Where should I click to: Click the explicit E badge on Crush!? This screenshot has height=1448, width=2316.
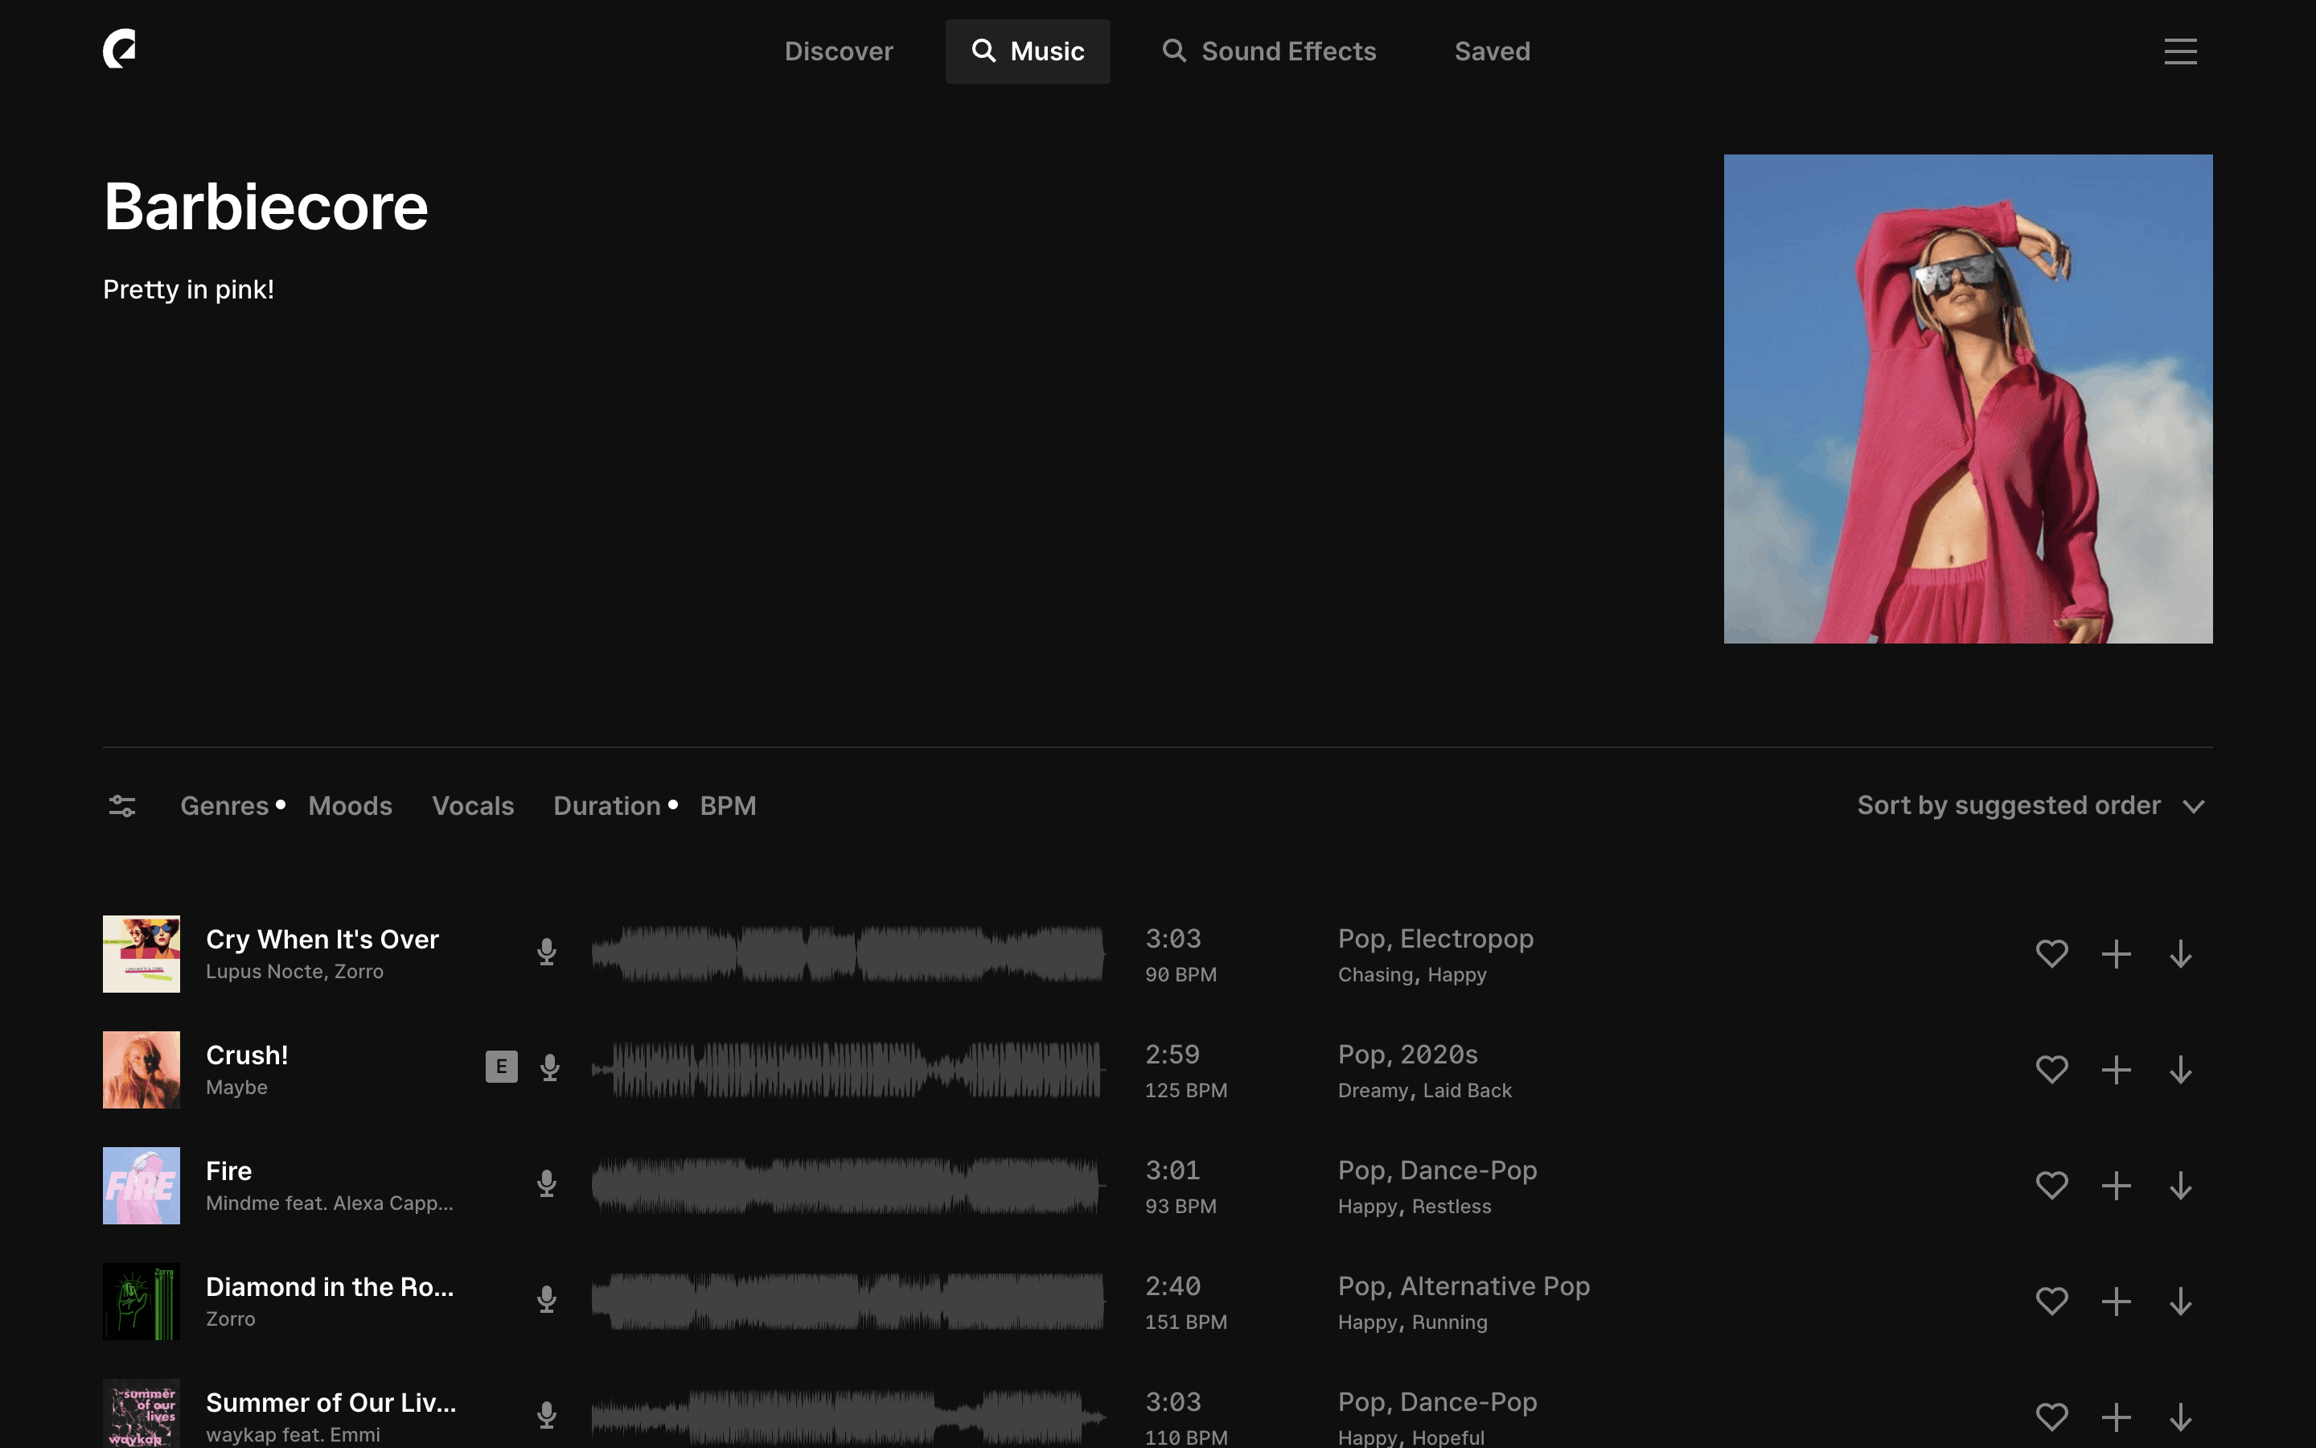point(502,1067)
